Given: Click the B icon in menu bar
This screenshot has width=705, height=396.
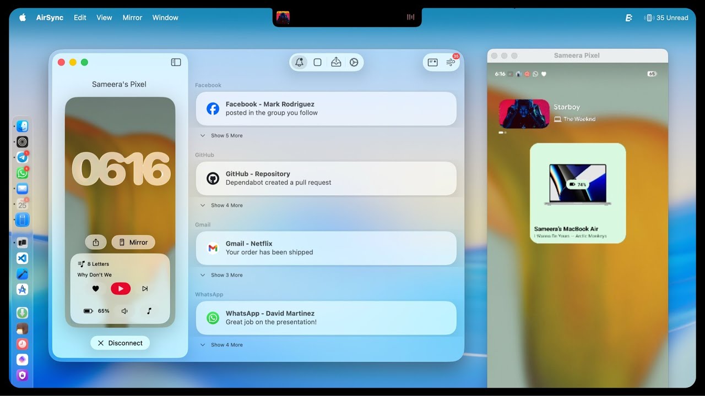Looking at the screenshot, I should [628, 18].
